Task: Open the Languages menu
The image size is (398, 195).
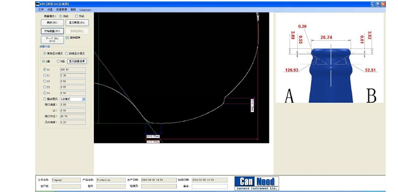Action: 85,10
